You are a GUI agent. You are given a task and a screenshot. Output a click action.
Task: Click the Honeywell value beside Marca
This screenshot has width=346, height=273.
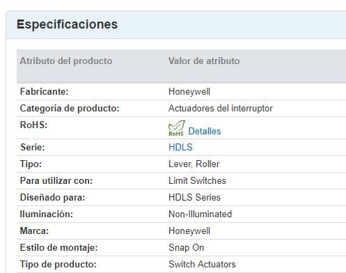tap(189, 231)
